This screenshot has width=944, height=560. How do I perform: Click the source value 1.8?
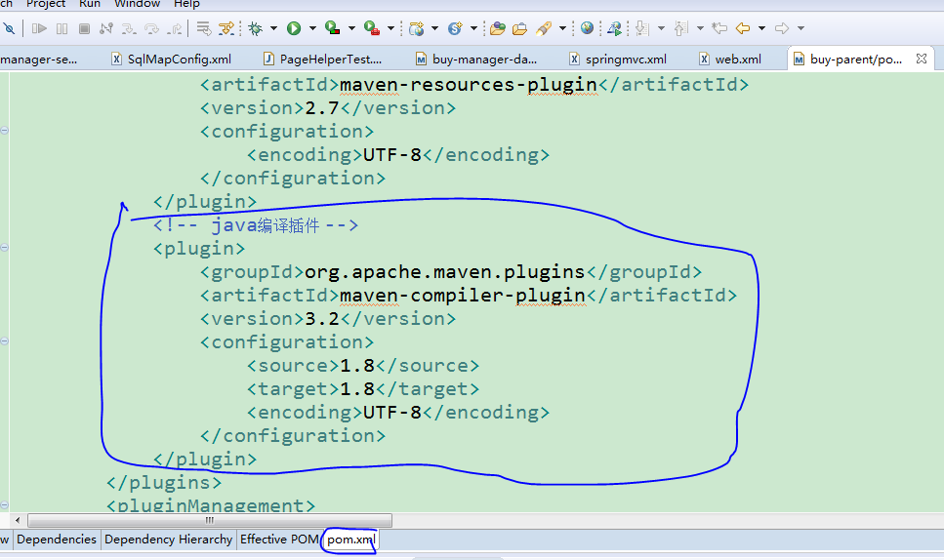pos(357,366)
